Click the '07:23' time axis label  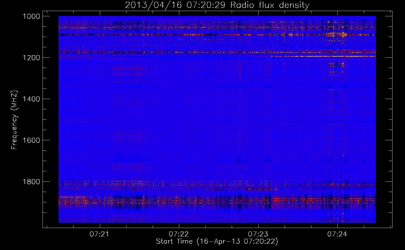coord(258,234)
